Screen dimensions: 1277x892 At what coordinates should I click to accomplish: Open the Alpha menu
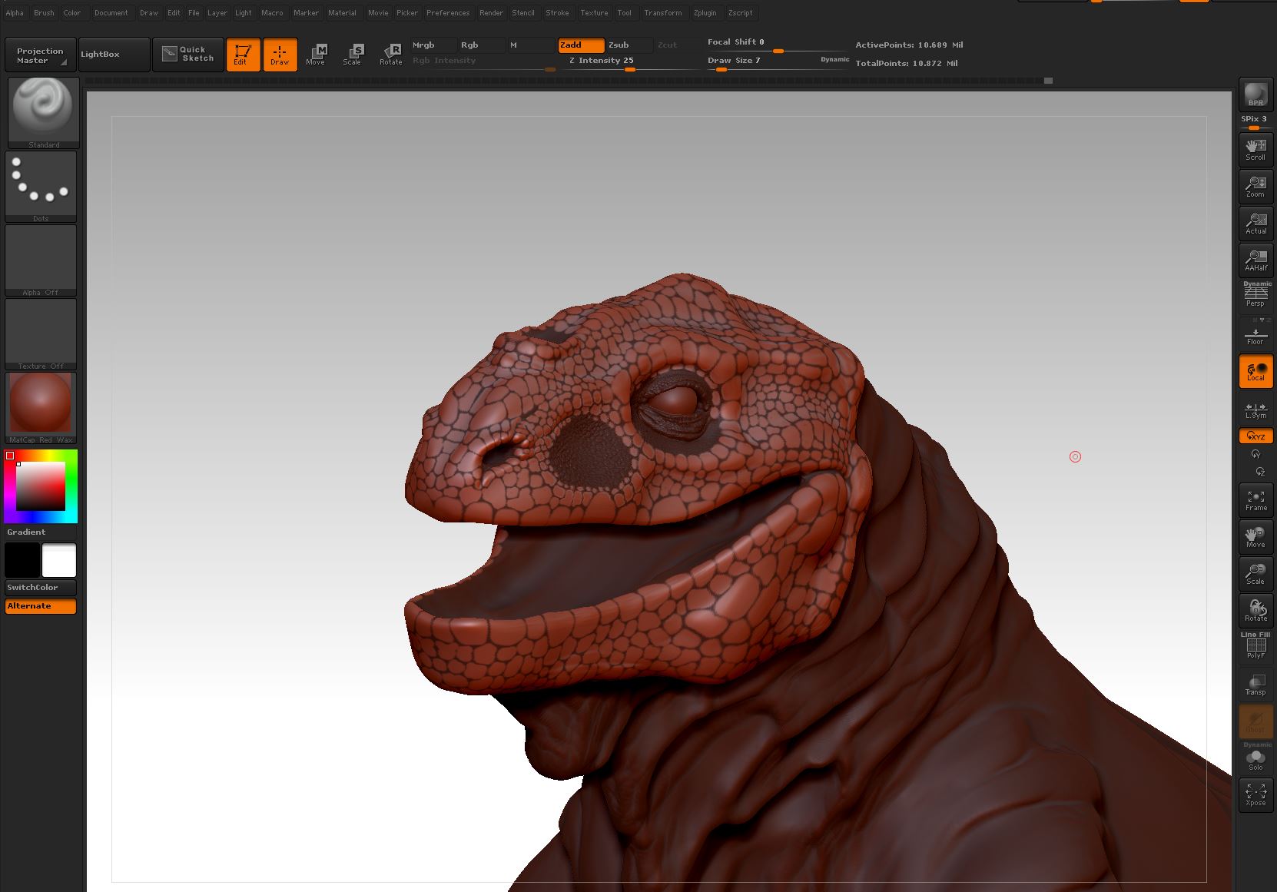click(x=15, y=13)
